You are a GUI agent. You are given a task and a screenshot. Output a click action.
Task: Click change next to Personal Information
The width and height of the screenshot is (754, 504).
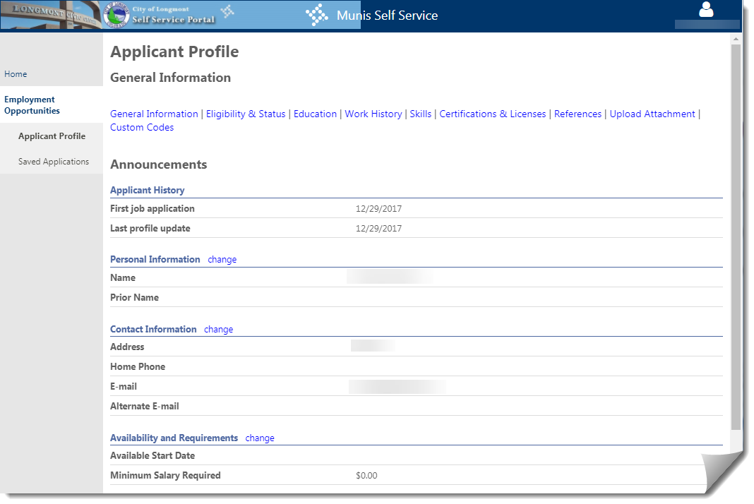click(222, 260)
